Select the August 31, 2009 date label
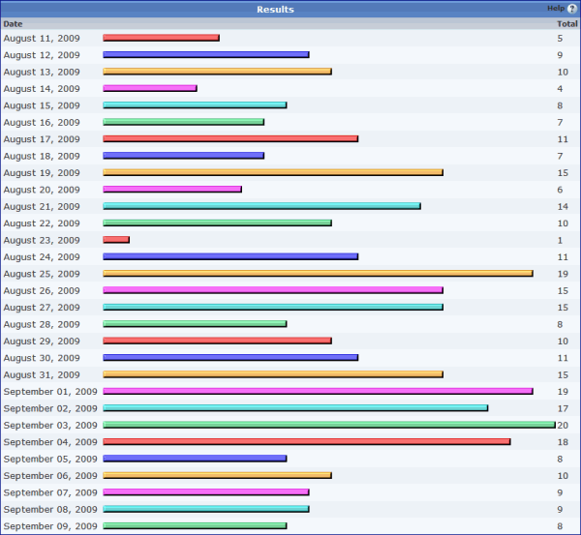 pyautogui.click(x=42, y=375)
